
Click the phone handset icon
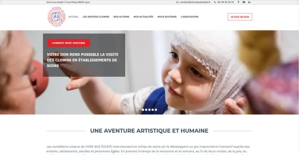215,2
